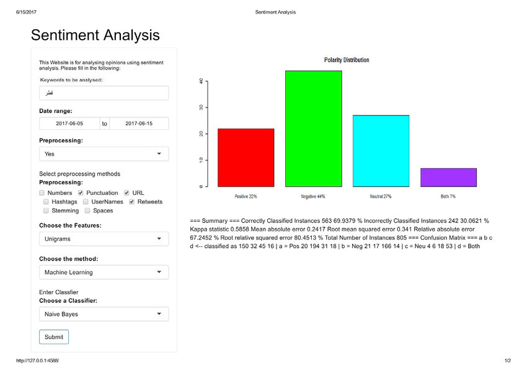Check the Spaces option

point(87,210)
